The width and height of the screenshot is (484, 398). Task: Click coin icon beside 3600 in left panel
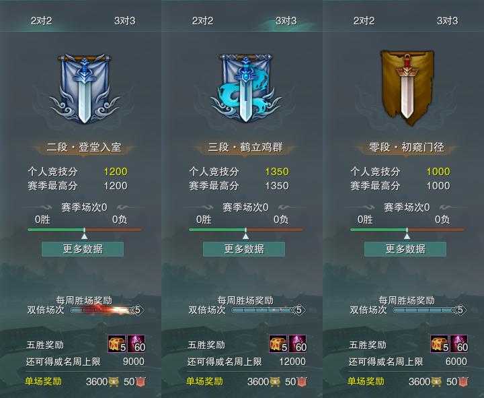pyautogui.click(x=114, y=382)
